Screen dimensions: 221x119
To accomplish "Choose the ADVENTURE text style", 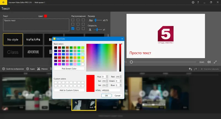I will (x=33, y=52).
